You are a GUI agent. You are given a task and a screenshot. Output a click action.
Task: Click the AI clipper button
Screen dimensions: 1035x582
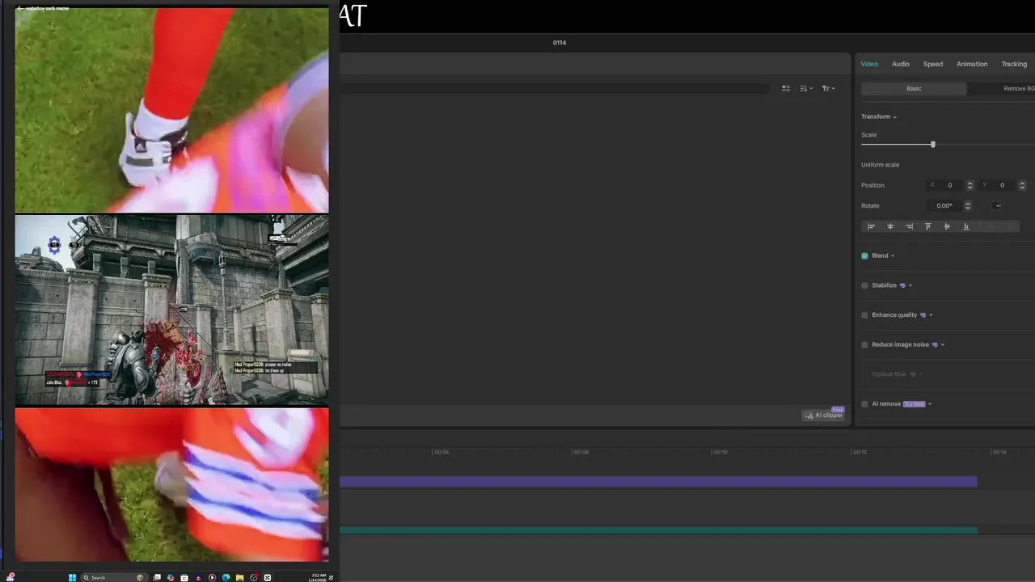click(823, 415)
